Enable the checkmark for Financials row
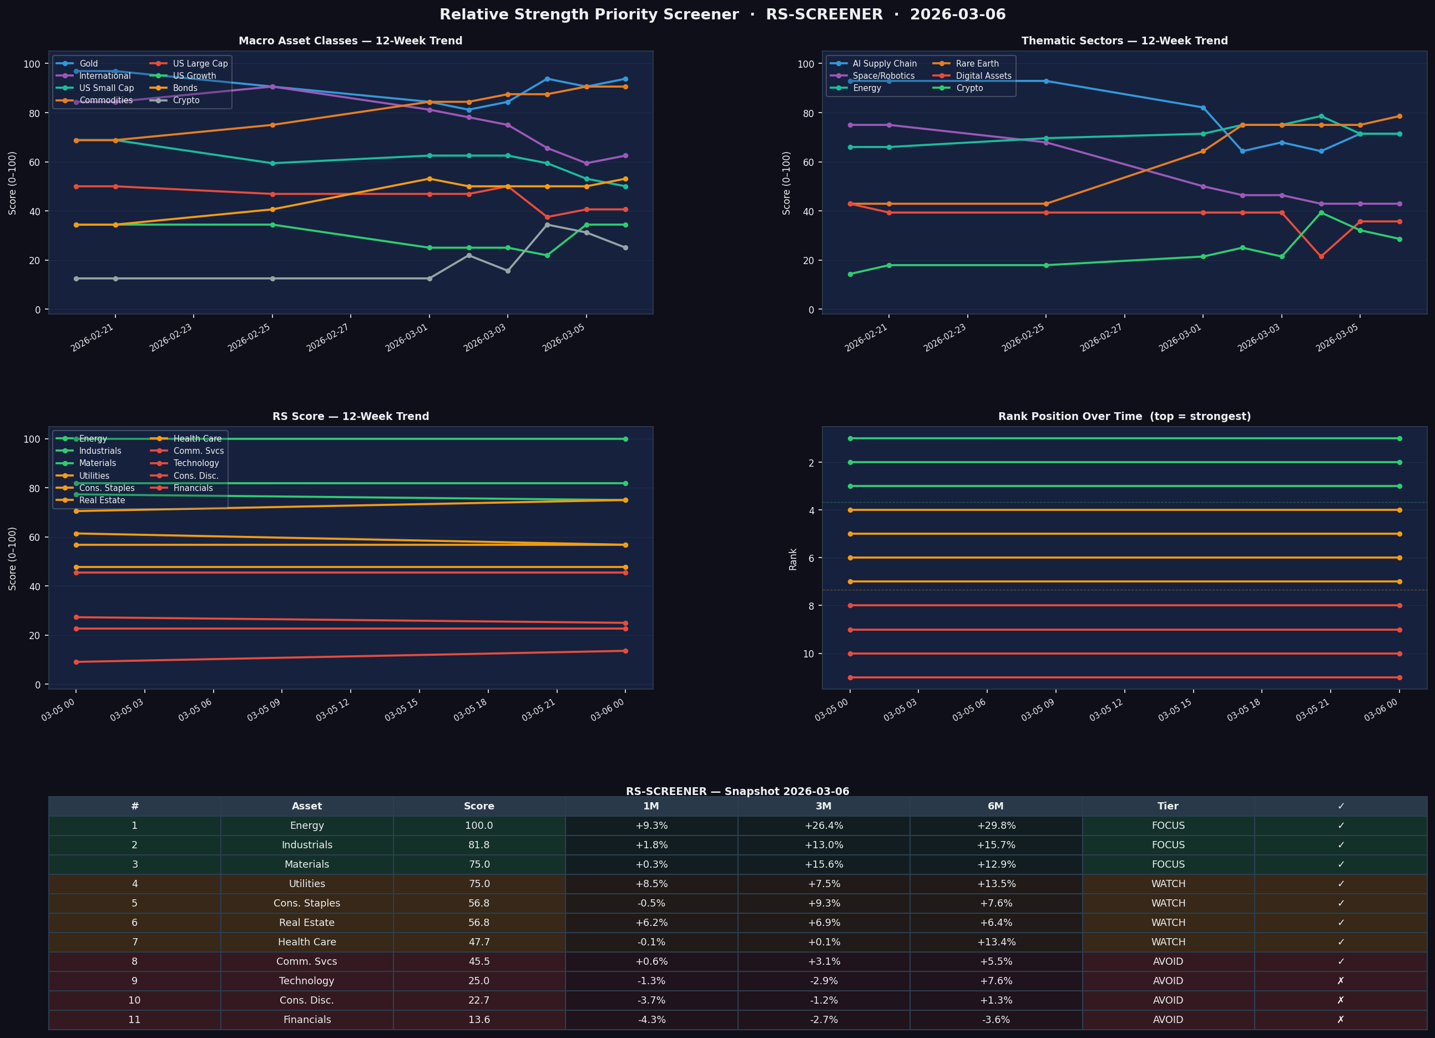This screenshot has width=1435, height=1038. (1341, 1020)
